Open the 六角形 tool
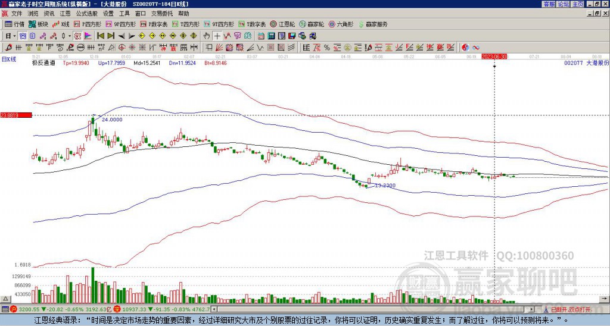The width and height of the screenshot is (610, 326). point(341,24)
